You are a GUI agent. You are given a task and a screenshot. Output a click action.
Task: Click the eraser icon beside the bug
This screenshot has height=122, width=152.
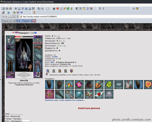134,9
